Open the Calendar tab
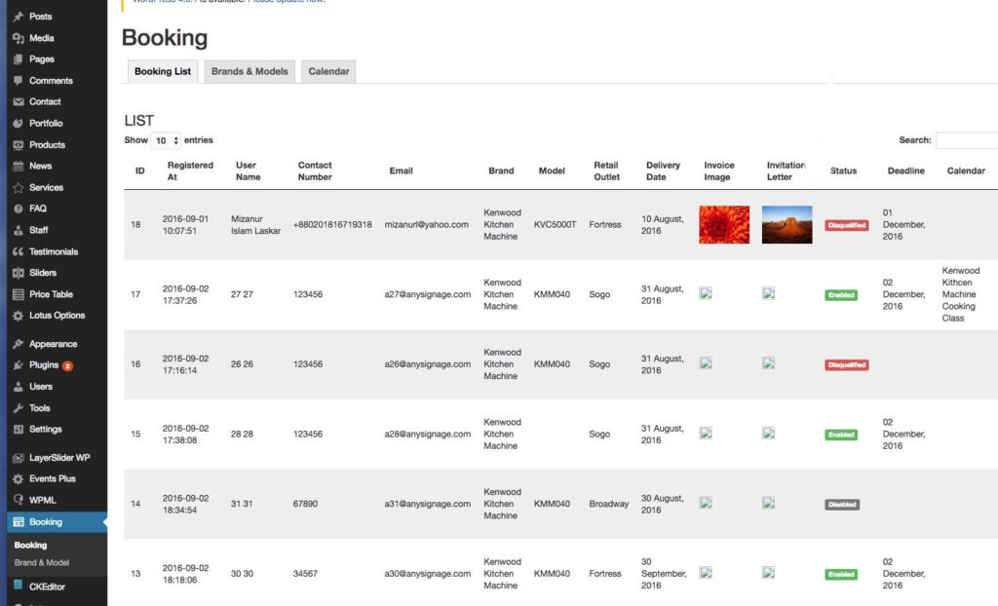 (328, 71)
